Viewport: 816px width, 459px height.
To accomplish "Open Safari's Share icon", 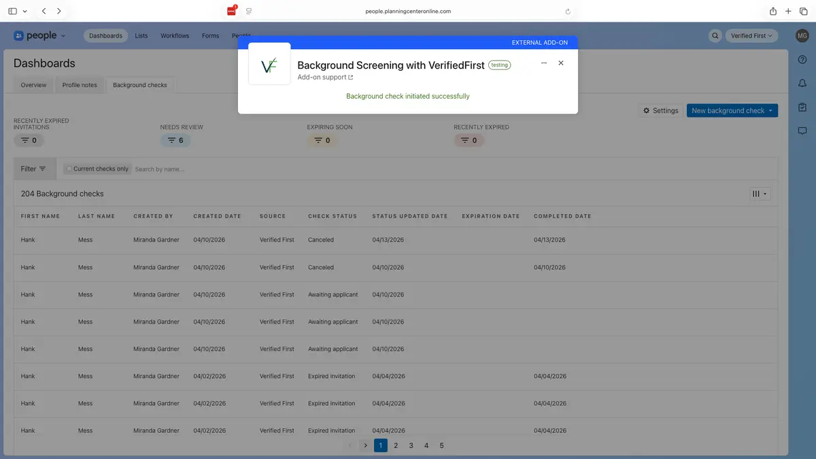I will click(x=773, y=11).
